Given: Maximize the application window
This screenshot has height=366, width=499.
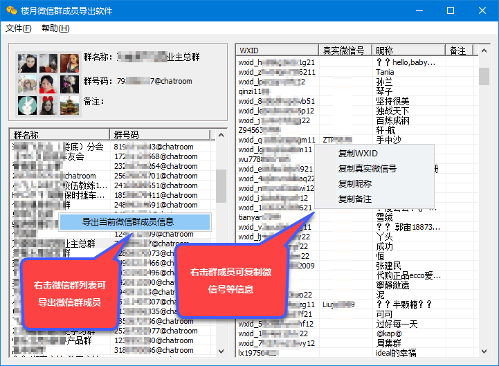Looking at the screenshot, I should coord(451,10).
